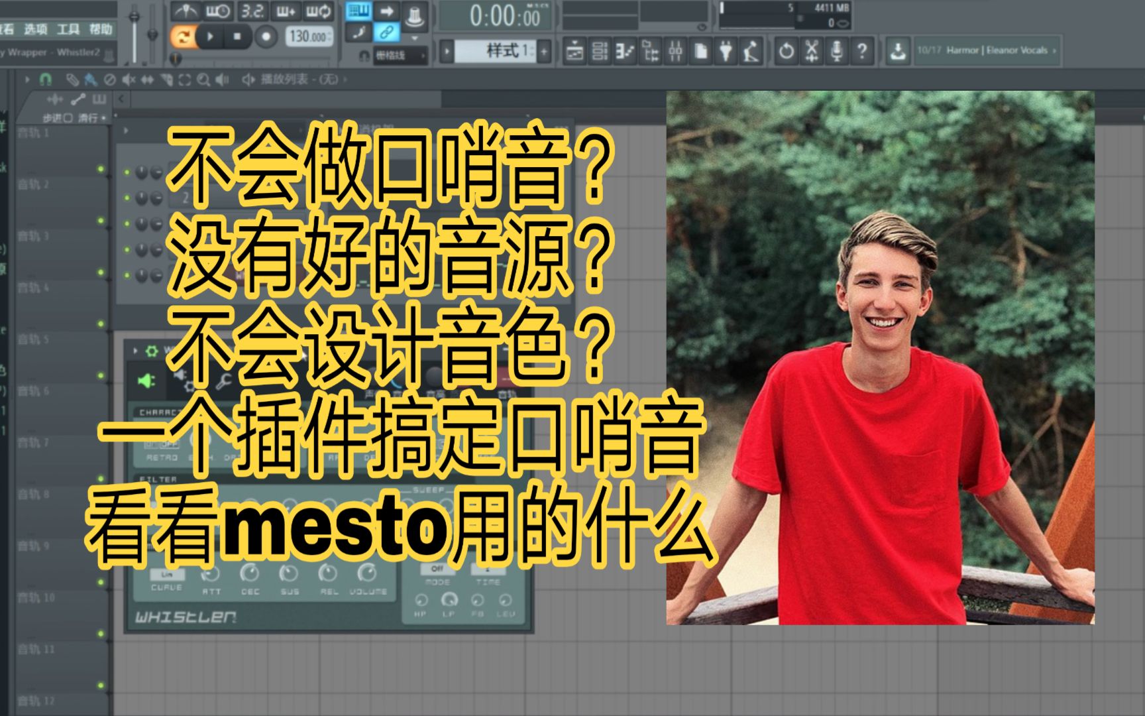1145x716 pixels.
Task: Open the MODE Off dropdown in Whistler
Action: [437, 569]
